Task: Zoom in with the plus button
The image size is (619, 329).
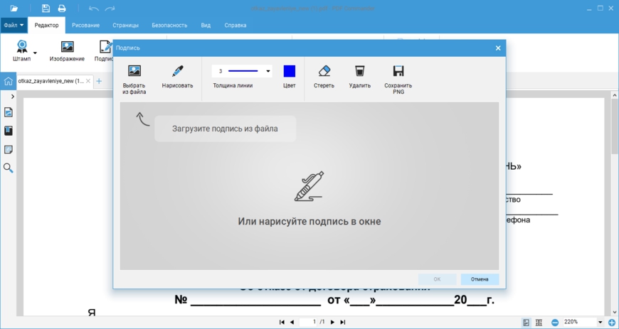Action: click(x=613, y=323)
